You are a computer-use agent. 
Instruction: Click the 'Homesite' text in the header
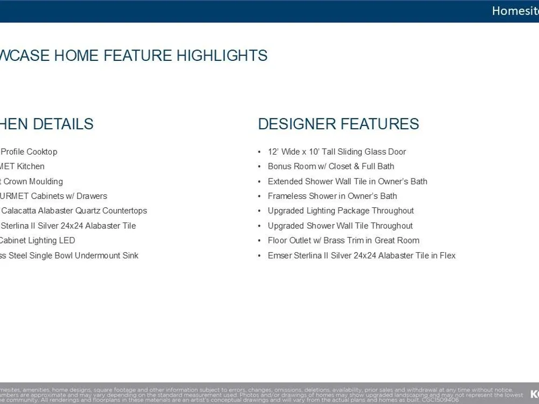click(x=515, y=11)
